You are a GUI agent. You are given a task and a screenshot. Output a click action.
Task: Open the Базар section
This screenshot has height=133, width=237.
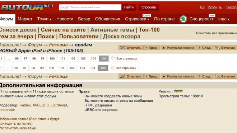(x=84, y=19)
